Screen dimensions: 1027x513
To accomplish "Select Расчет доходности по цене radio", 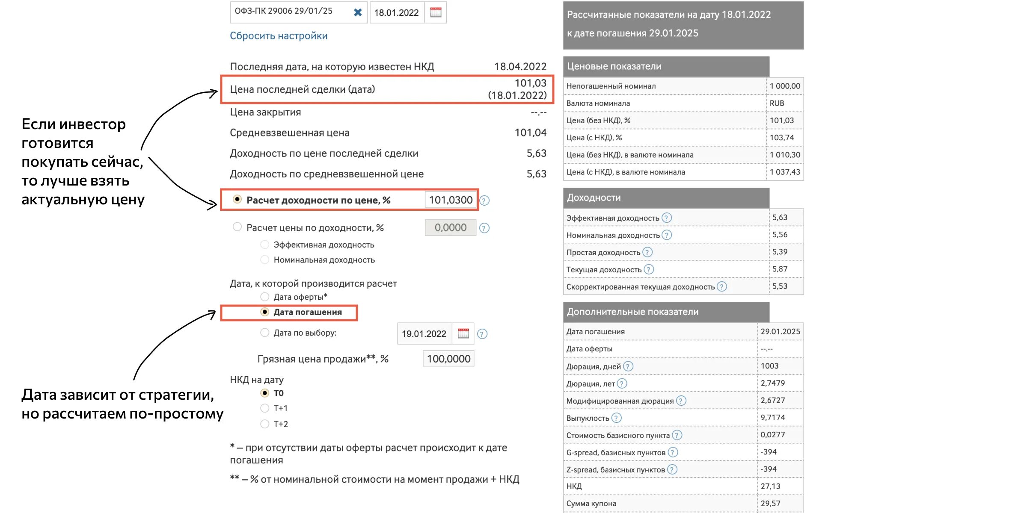I will pyautogui.click(x=237, y=199).
